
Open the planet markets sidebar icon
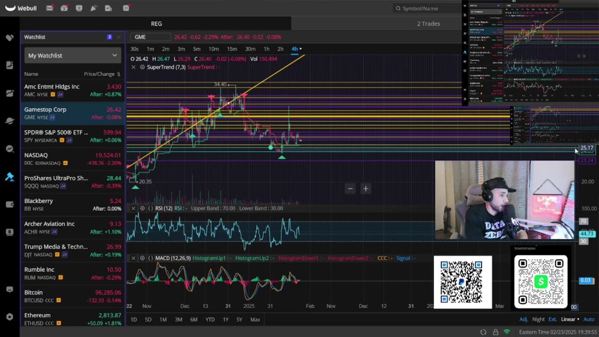(9, 121)
